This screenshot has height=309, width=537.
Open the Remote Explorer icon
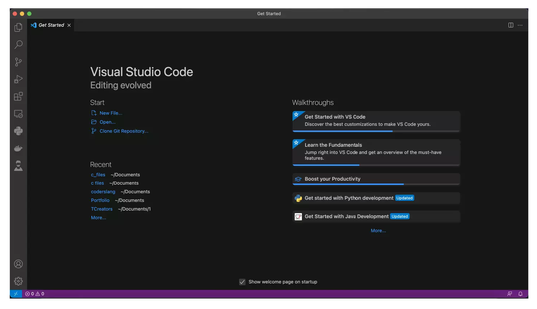[x=18, y=114]
